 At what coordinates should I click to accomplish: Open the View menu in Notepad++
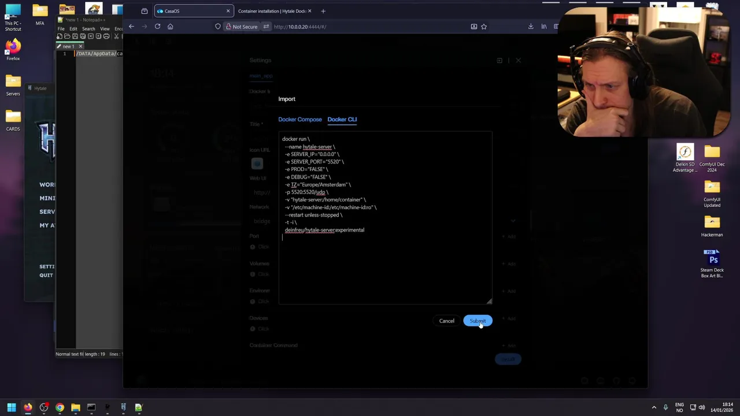click(x=105, y=28)
